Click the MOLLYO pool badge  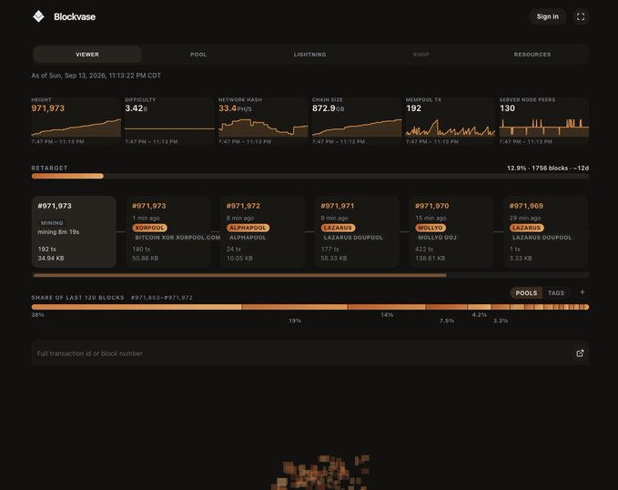click(x=431, y=228)
